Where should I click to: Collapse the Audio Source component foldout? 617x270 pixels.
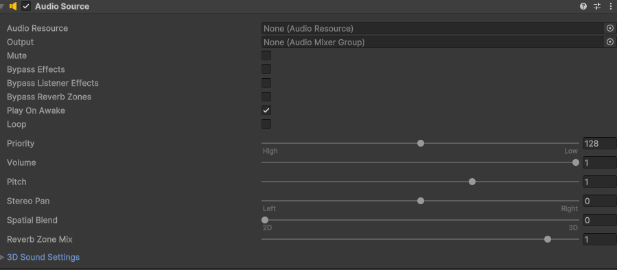[x=2, y=6]
